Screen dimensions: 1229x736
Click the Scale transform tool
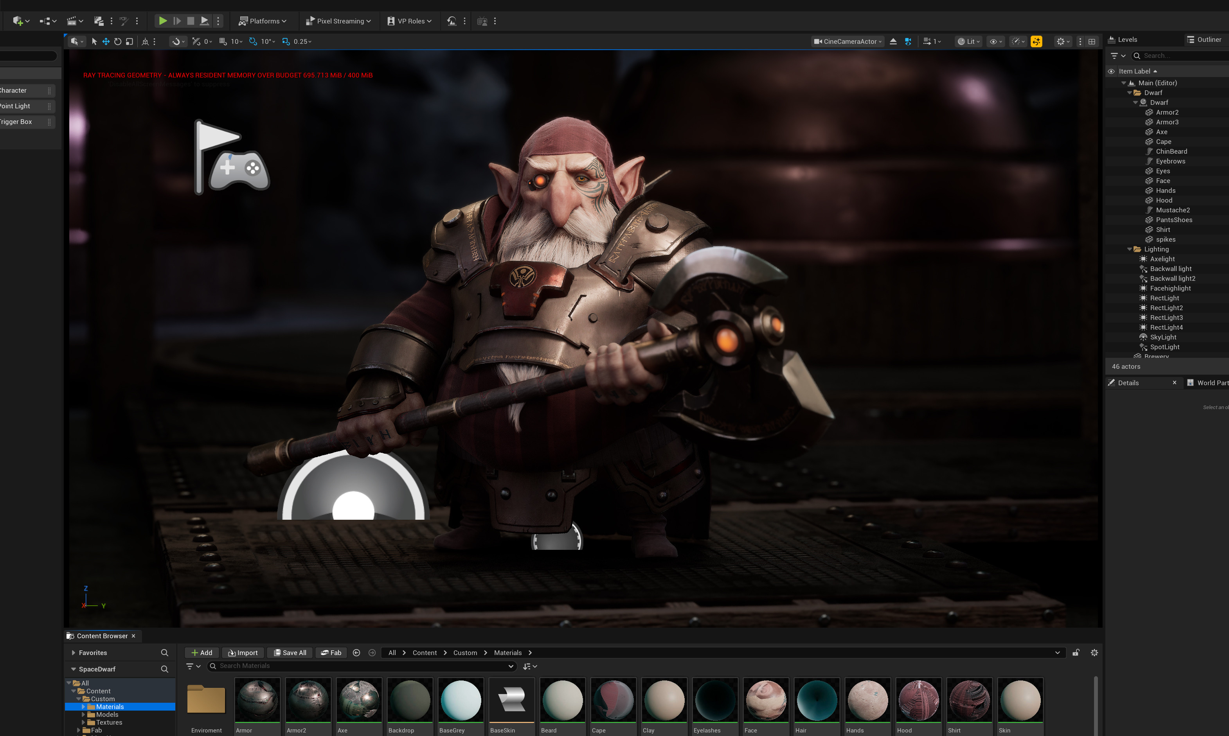[x=130, y=42]
